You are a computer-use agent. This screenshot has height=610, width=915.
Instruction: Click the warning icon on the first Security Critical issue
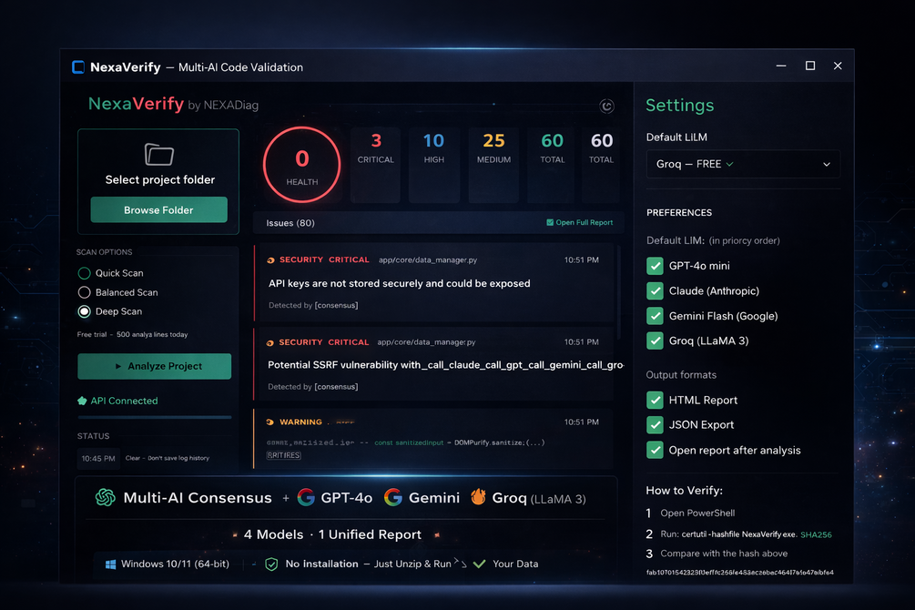(x=270, y=260)
